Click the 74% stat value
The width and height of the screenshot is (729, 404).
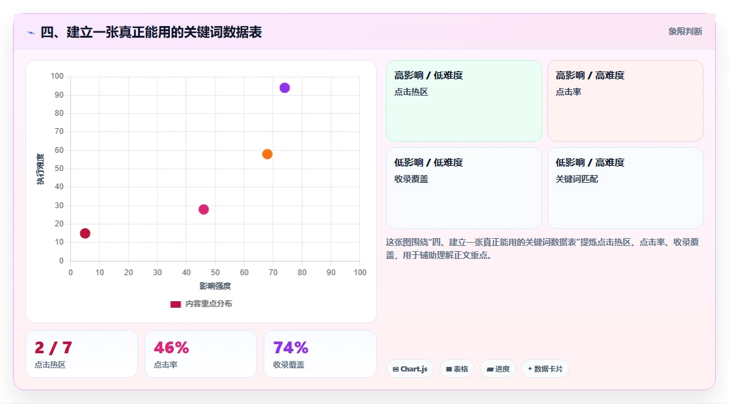(x=290, y=348)
